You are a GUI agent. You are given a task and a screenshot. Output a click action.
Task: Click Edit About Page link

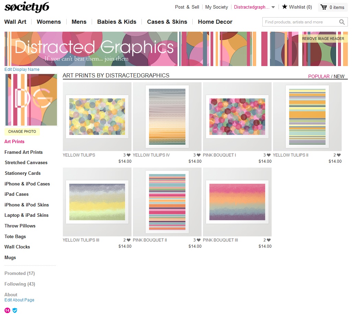(19, 300)
